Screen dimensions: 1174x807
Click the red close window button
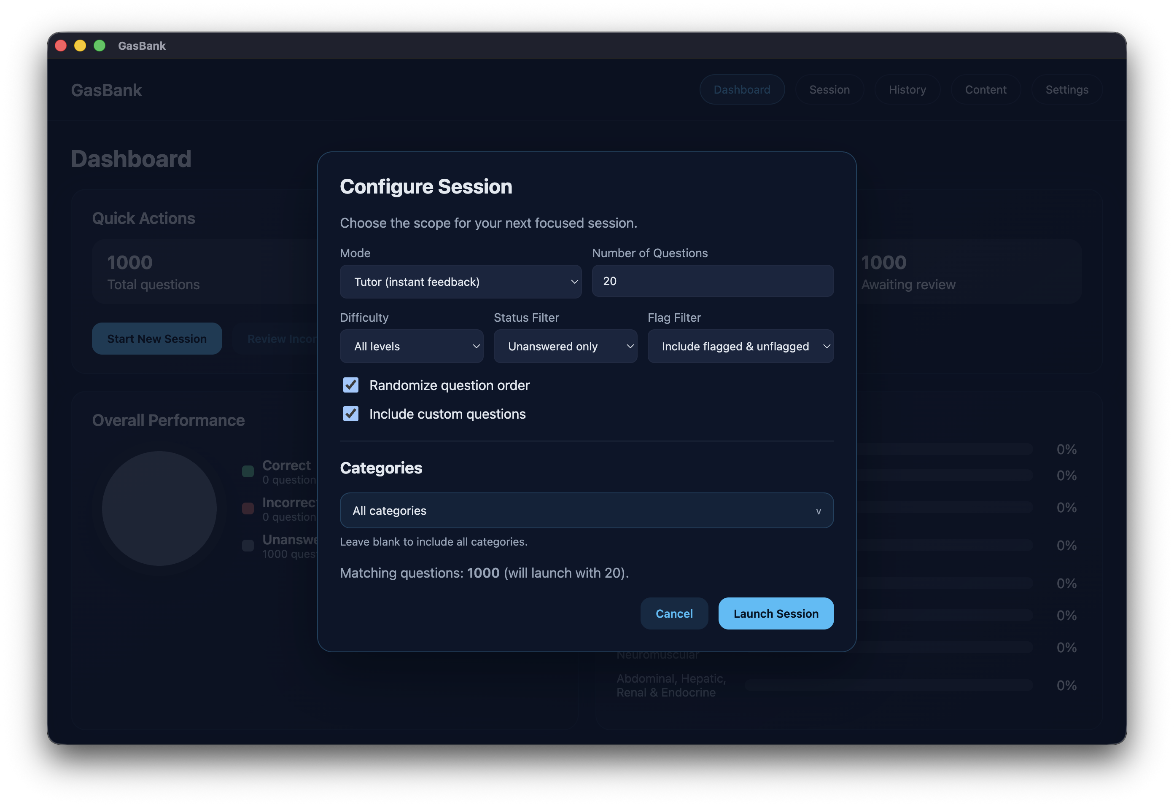coord(61,46)
